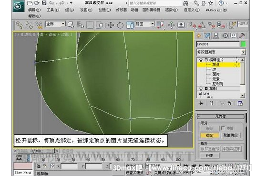Create a new scene file
266x176 pixels.
30,3
